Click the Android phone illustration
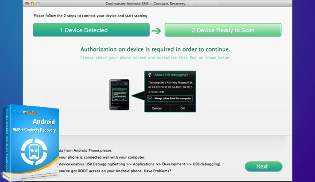This screenshot has height=182, width=315. pyautogui.click(x=119, y=95)
